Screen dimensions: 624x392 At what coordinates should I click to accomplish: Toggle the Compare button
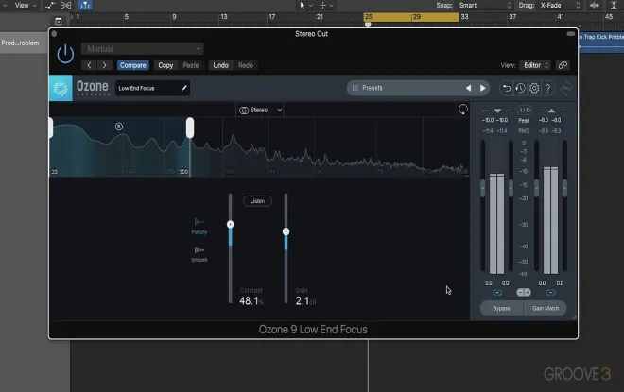pos(133,65)
